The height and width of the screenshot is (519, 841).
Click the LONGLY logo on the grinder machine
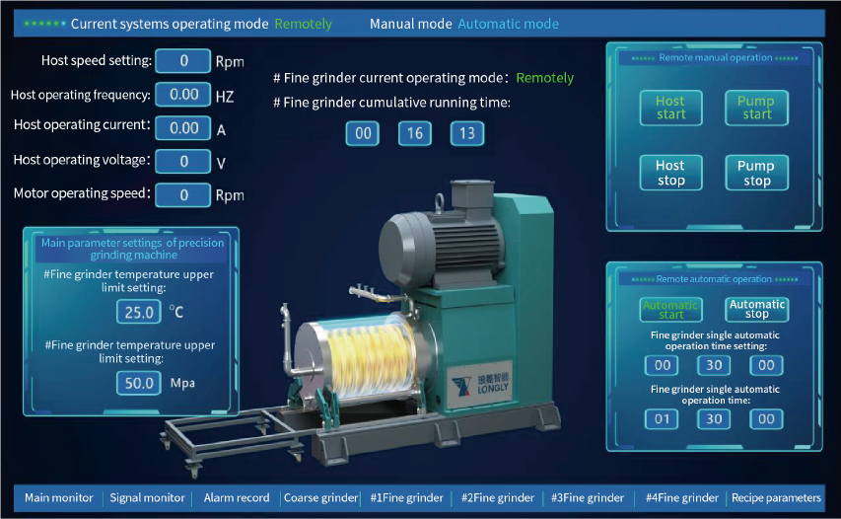[x=480, y=384]
